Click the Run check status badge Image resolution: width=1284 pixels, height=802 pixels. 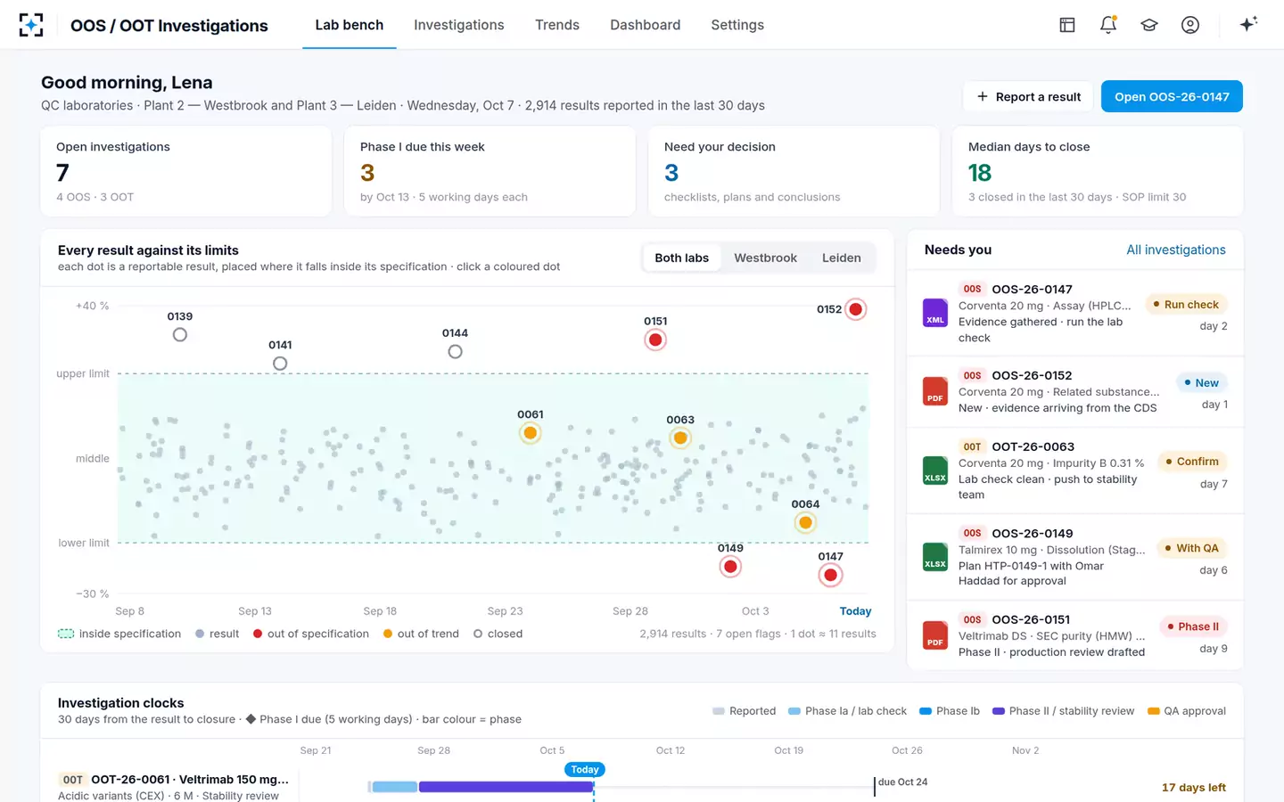click(1186, 305)
